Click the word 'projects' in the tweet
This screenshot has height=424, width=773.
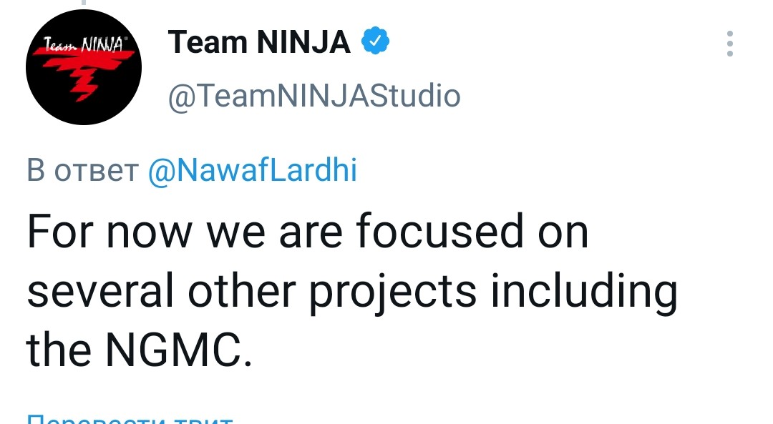(x=393, y=292)
